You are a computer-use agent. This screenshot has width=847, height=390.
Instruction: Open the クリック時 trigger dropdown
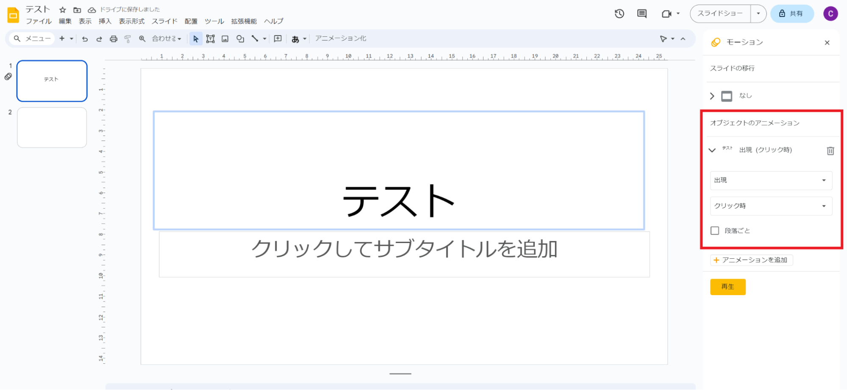[x=771, y=206]
